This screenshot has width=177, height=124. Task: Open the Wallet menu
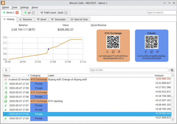[x=6, y=8]
